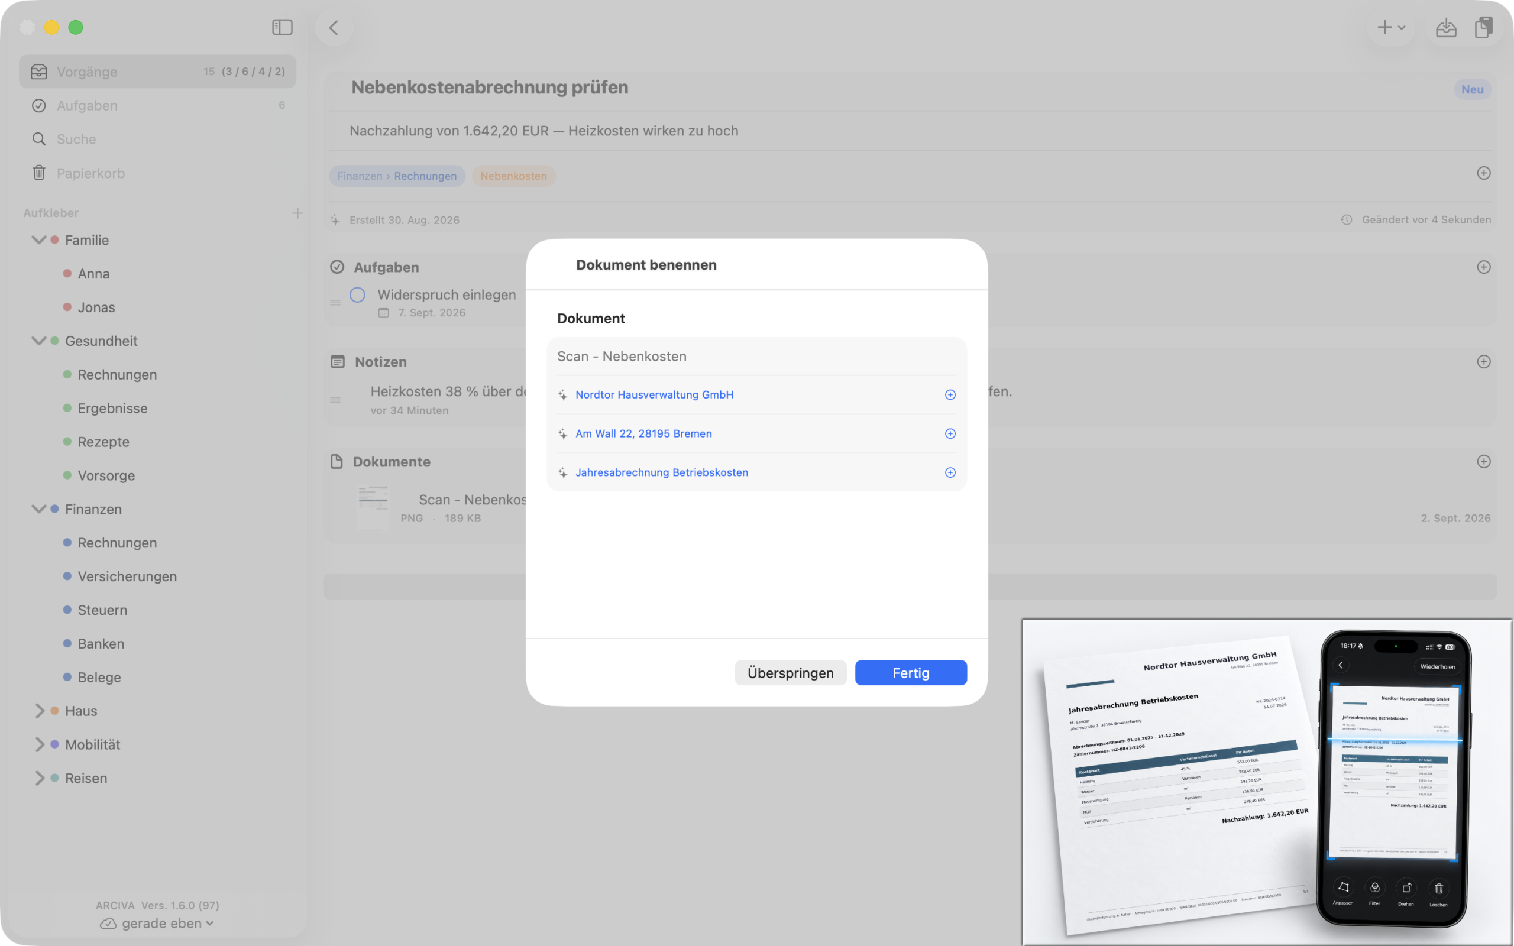Click the orange Nebenkosten tag
1514x946 pixels.
click(x=513, y=176)
